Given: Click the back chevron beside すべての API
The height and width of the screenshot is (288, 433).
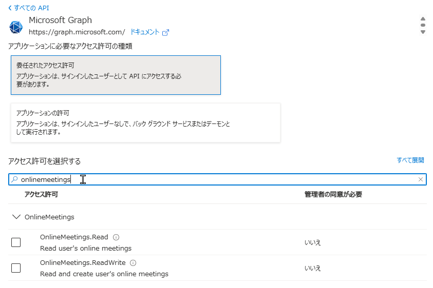Looking at the screenshot, I should coord(10,8).
